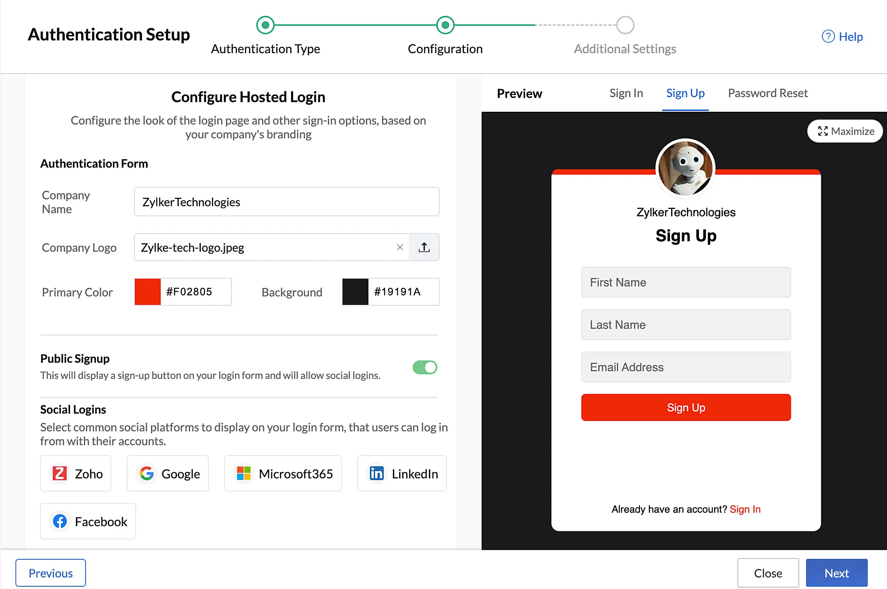Open the dark Background color swatch

(x=355, y=292)
